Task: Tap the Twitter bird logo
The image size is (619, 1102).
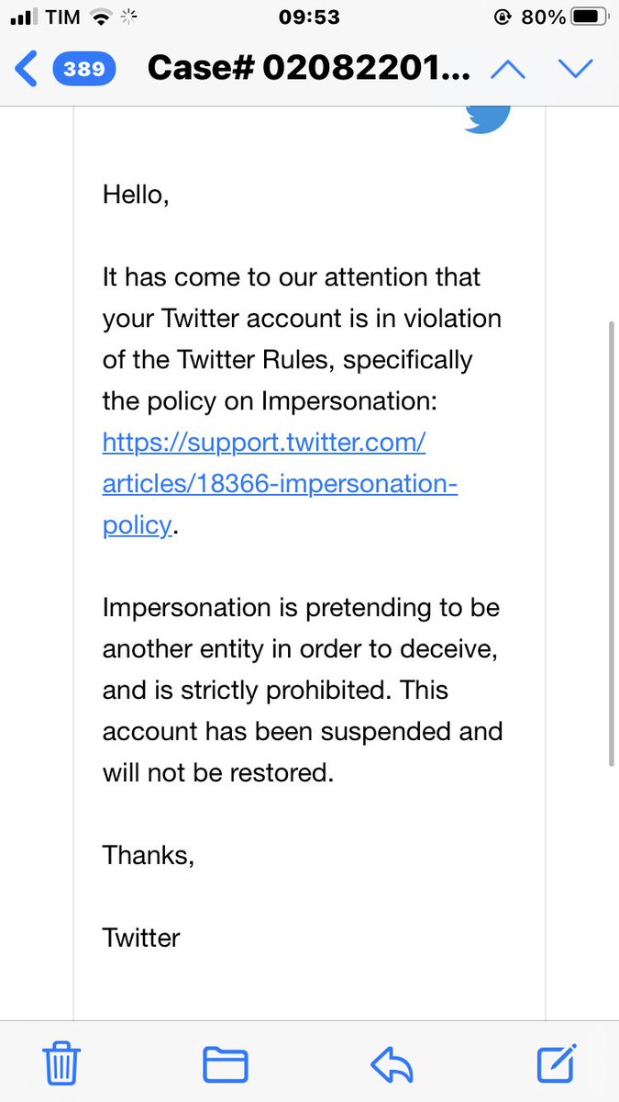Action: click(487, 118)
